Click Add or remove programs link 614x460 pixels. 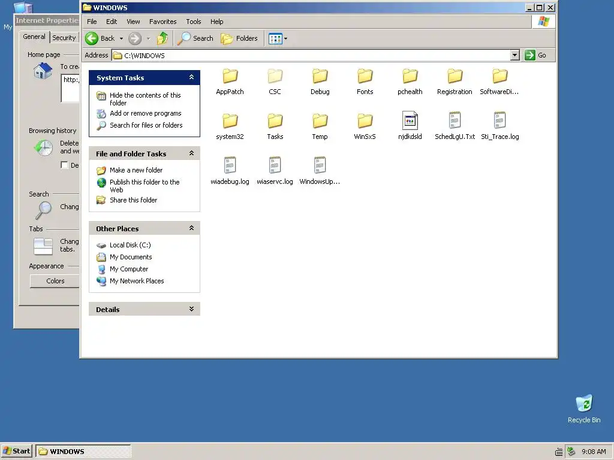click(146, 113)
